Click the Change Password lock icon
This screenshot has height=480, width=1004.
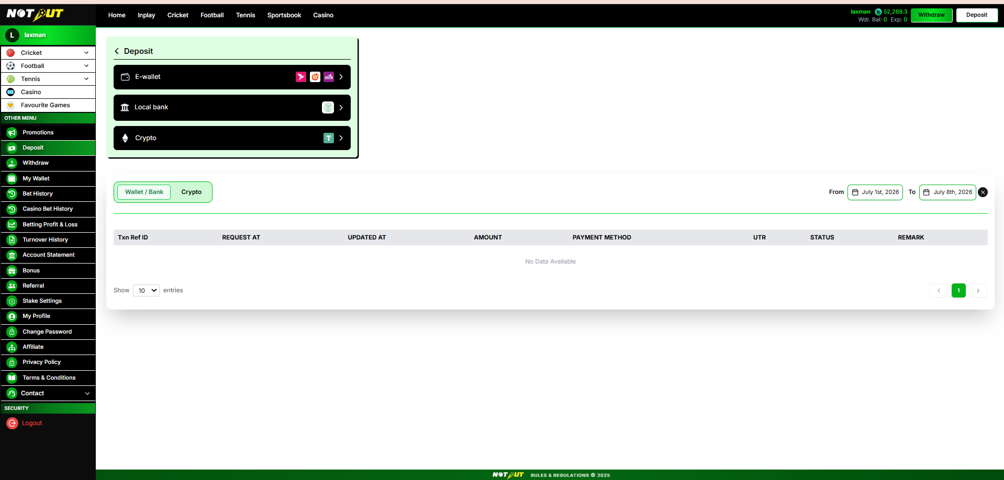pyautogui.click(x=12, y=332)
